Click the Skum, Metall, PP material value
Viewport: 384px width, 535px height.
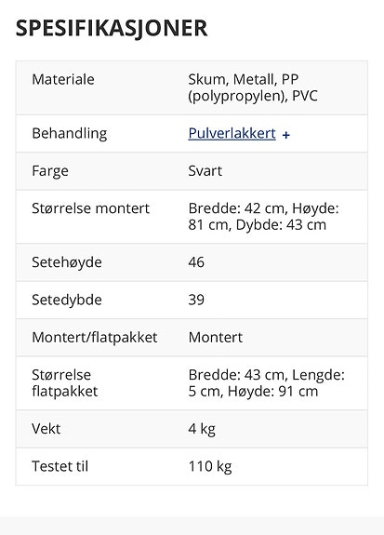tap(253, 87)
